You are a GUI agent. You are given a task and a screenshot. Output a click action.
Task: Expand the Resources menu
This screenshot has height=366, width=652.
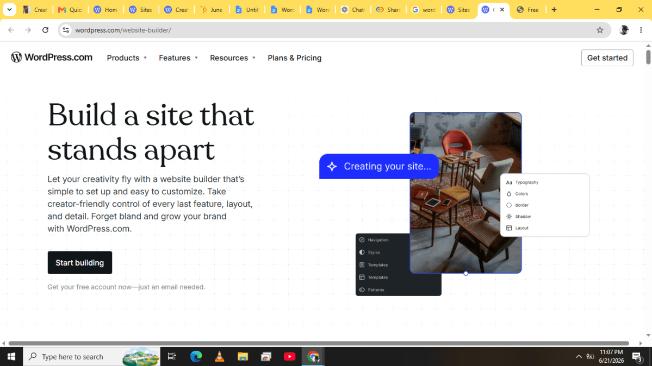(233, 58)
